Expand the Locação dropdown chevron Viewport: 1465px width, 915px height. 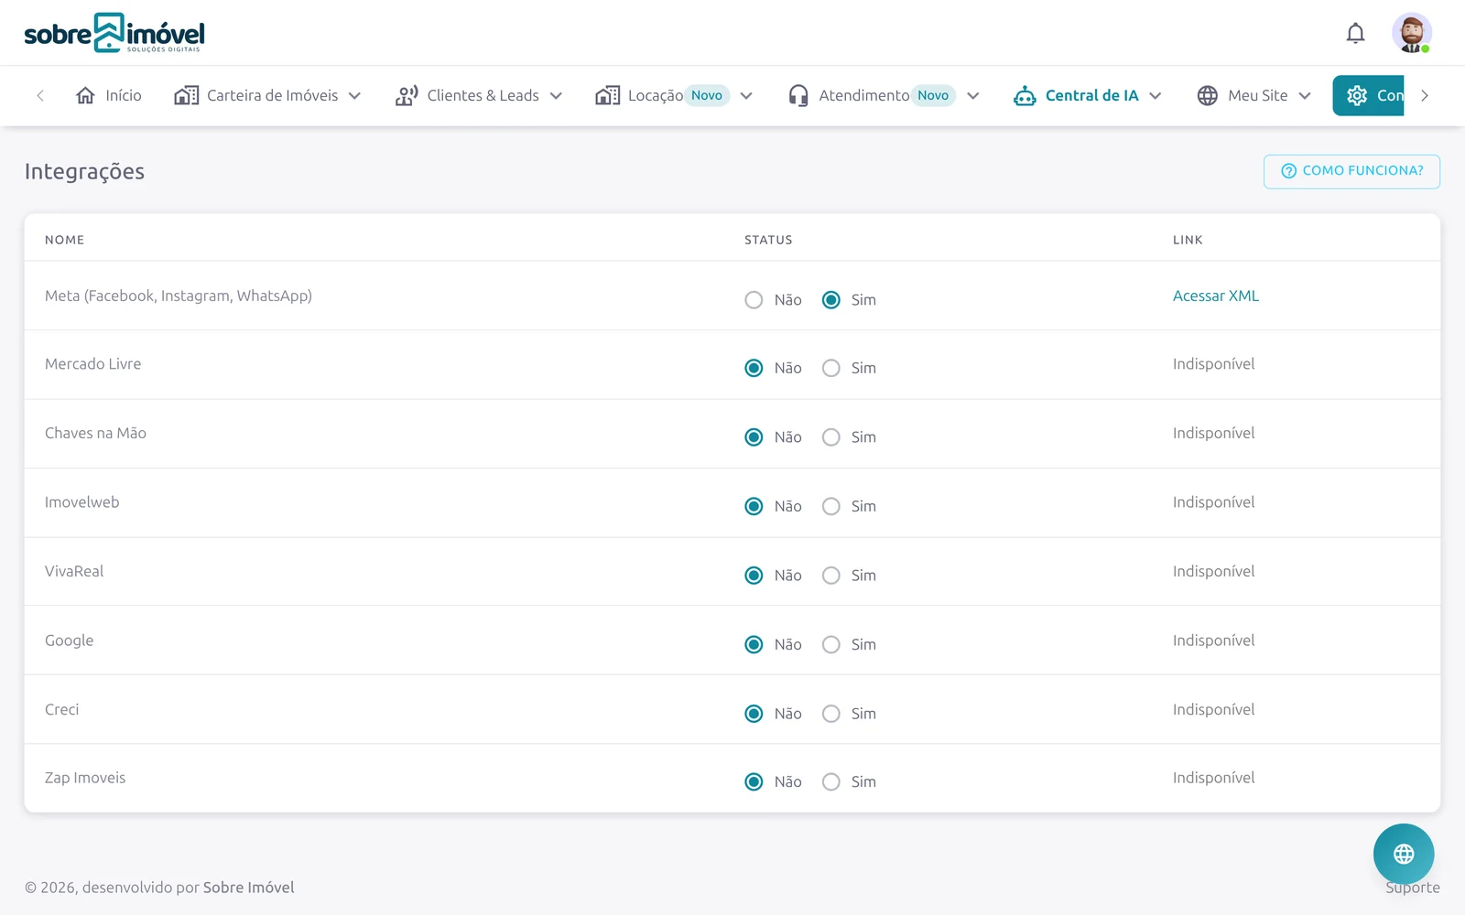pyautogui.click(x=746, y=96)
